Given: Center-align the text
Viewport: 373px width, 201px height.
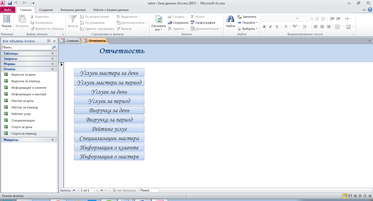Looking at the screenshot, I should click(322, 27).
